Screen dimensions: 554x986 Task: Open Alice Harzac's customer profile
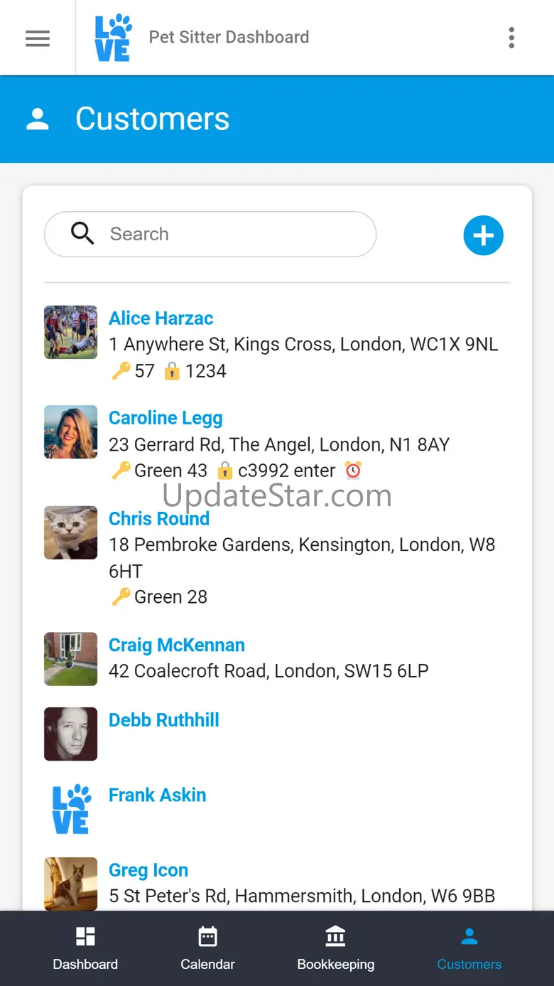(161, 318)
